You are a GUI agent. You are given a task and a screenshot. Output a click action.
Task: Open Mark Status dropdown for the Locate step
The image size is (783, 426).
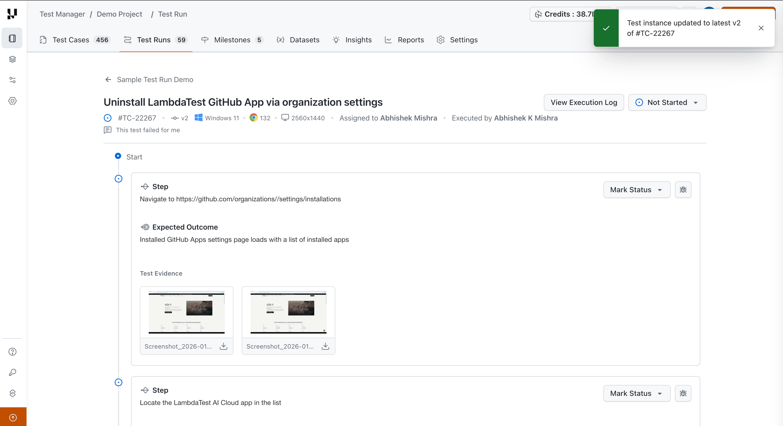(x=637, y=393)
